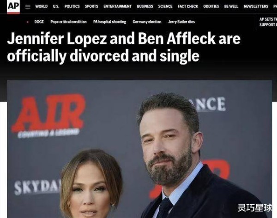Open the World section
The width and height of the screenshot is (277, 218).
pyautogui.click(x=42, y=6)
